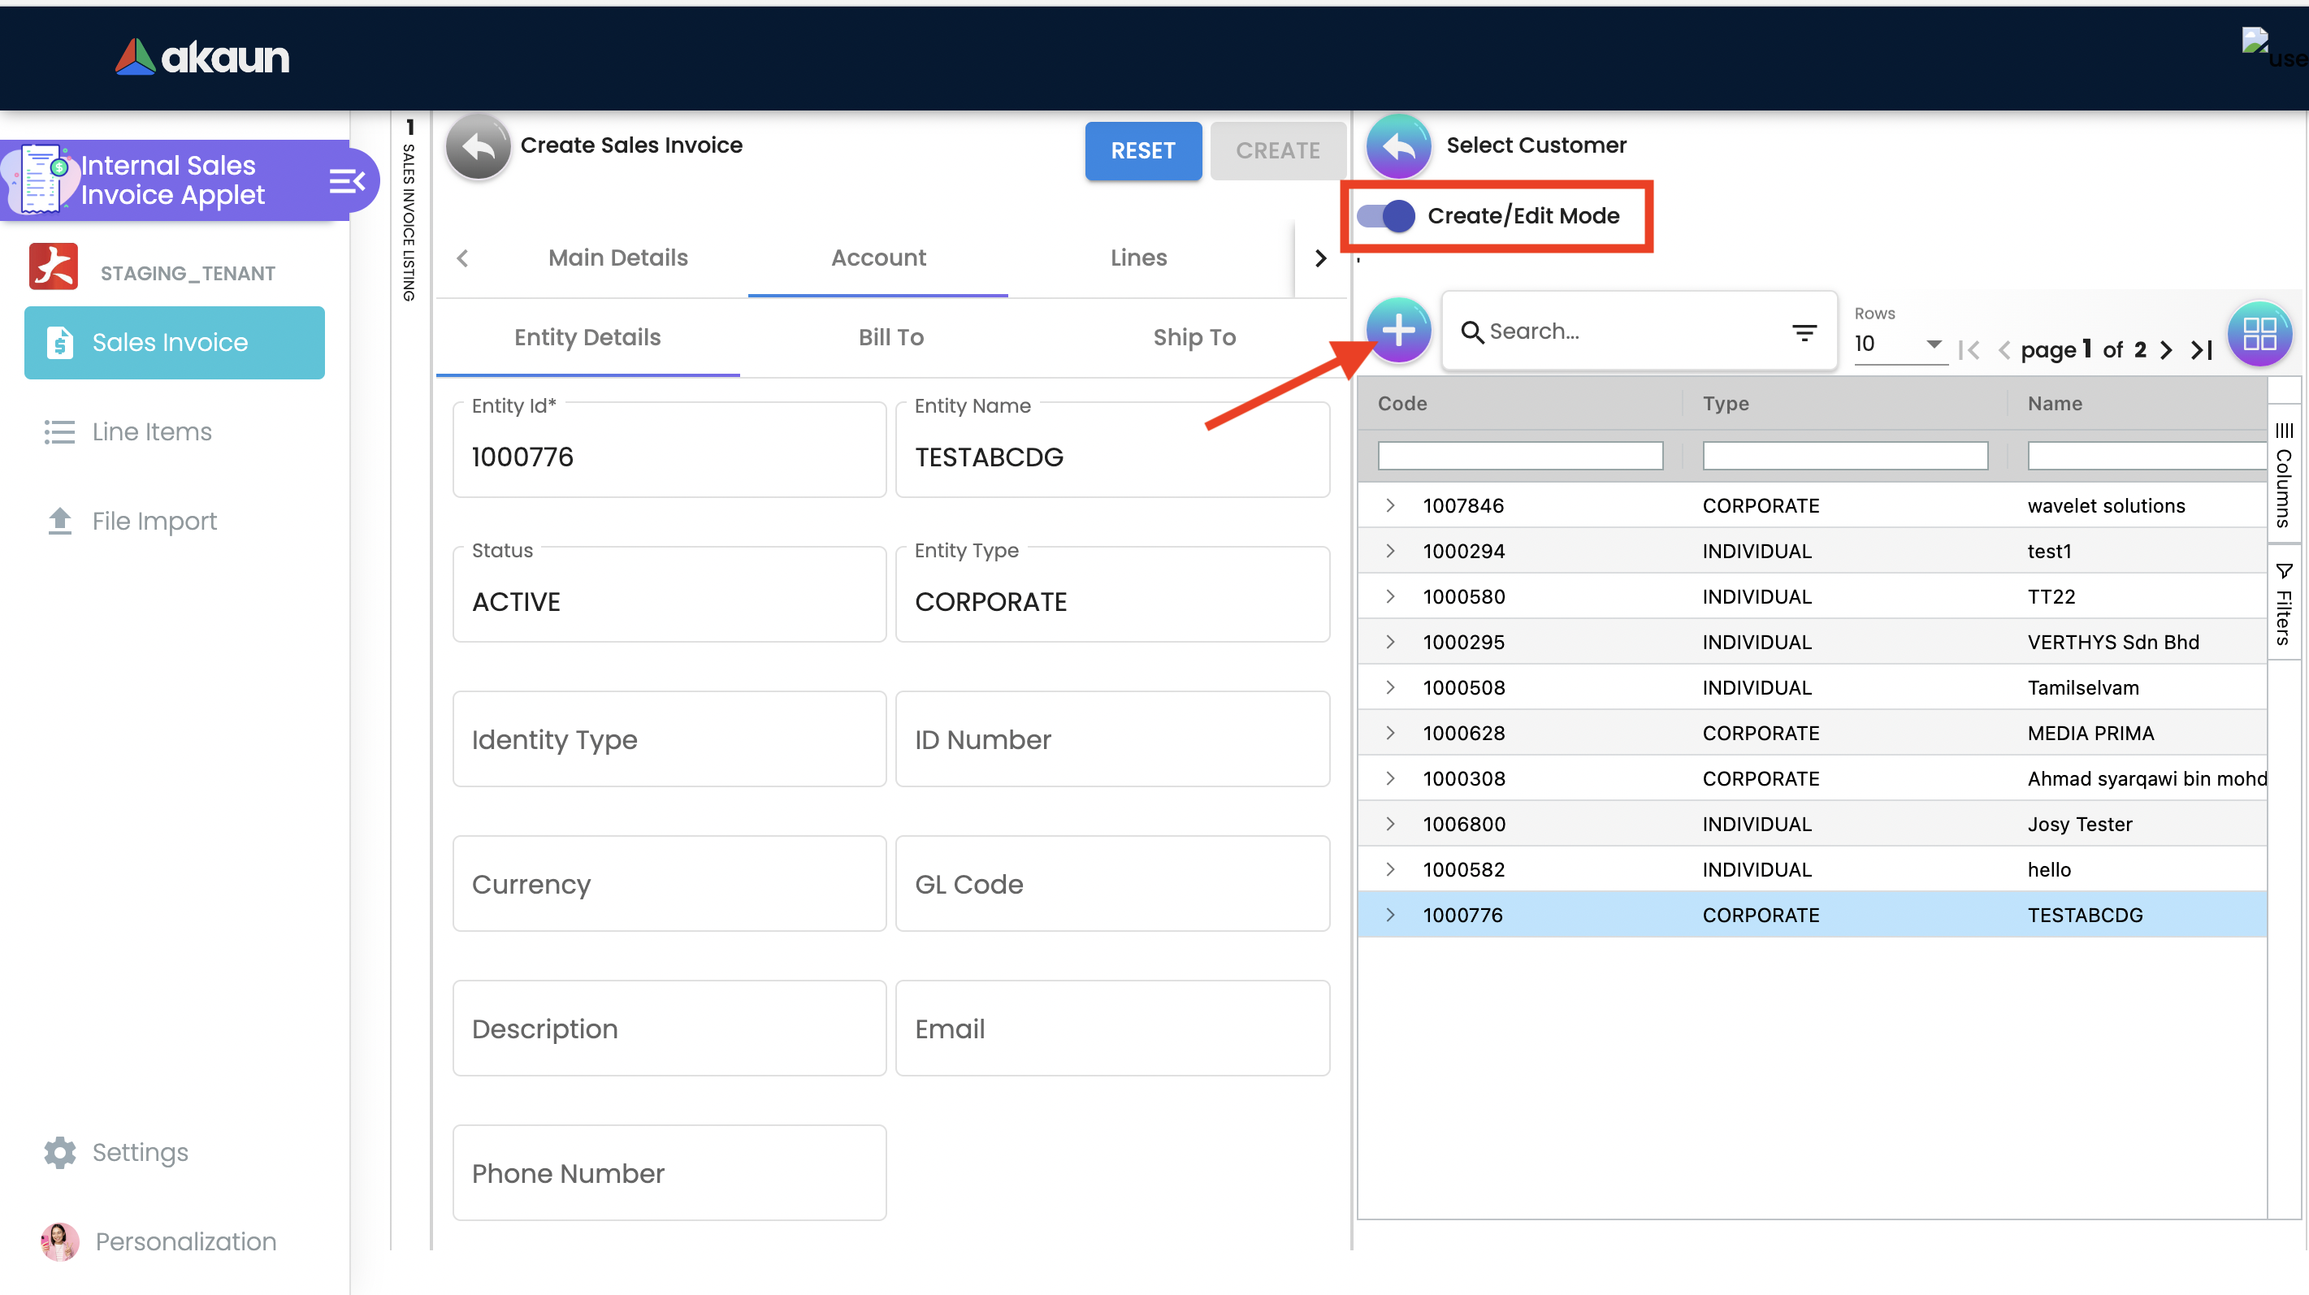Collapse sidebar using the menu icon
The image size is (2309, 1295).
pos(347,181)
